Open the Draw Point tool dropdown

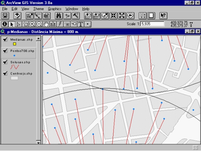[88, 24]
